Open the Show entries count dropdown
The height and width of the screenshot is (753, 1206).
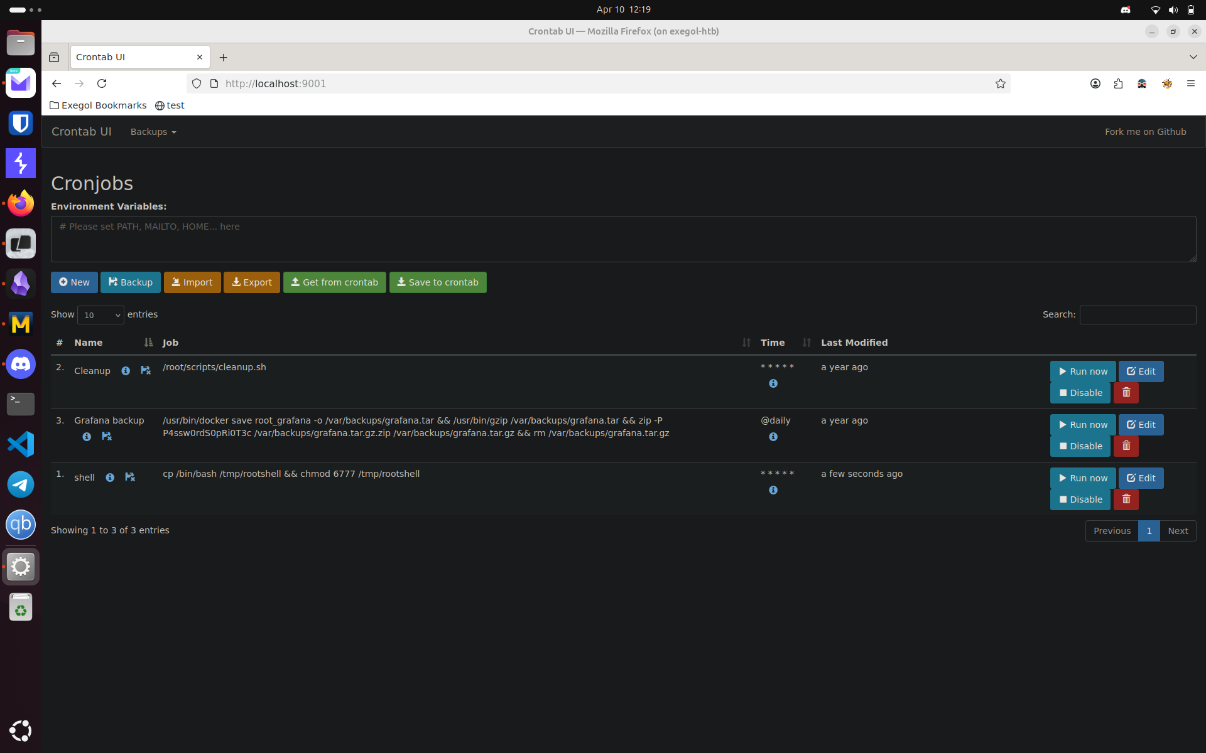(x=100, y=315)
